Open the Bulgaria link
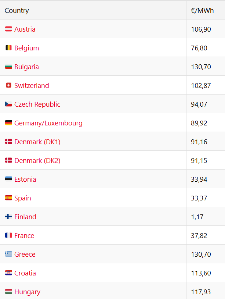Screen dimensions: 225x299 (26, 67)
